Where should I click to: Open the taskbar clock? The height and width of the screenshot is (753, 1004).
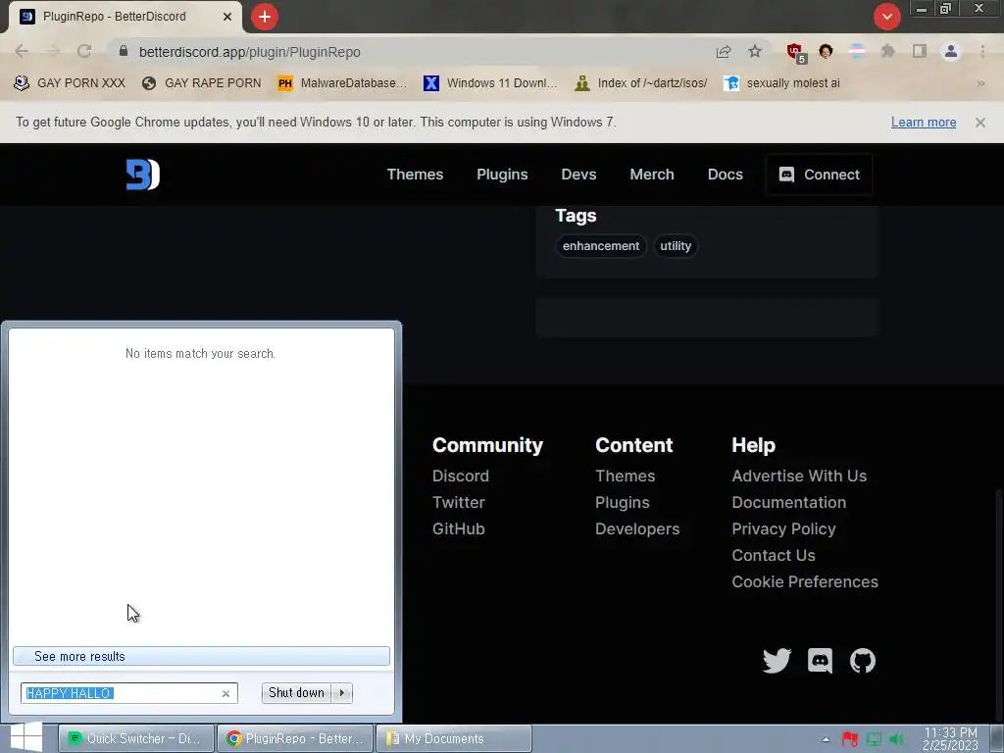[x=950, y=738]
